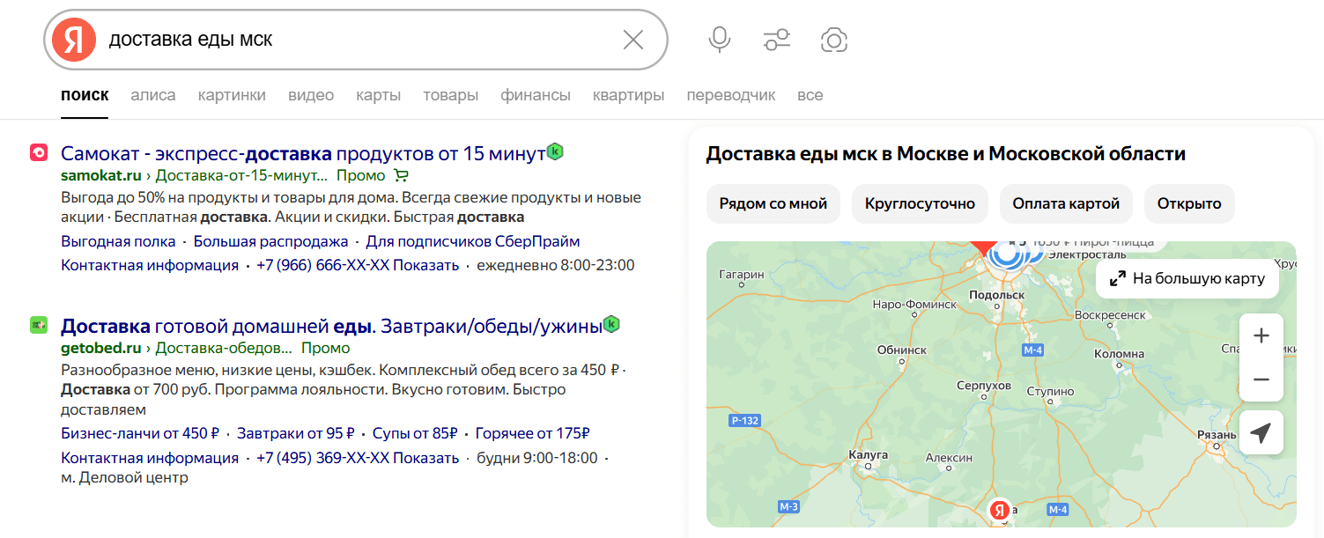Click the Yandex pin marker on map
This screenshot has height=538, width=1324.
(x=999, y=510)
